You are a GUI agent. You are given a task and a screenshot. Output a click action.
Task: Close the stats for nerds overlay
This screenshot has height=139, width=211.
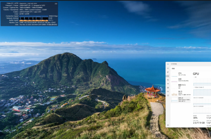click(56, 4)
